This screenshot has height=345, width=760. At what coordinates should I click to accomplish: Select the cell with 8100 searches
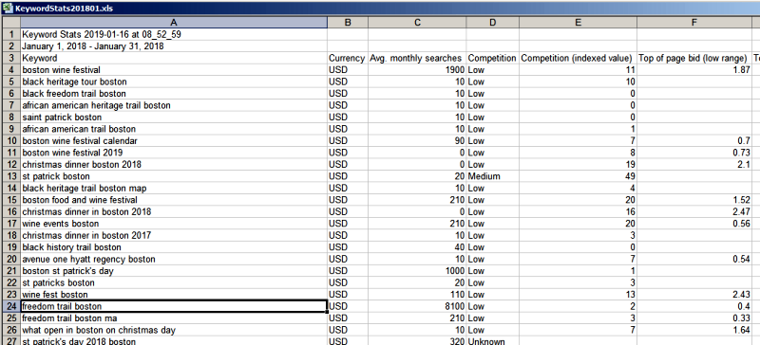click(417, 306)
